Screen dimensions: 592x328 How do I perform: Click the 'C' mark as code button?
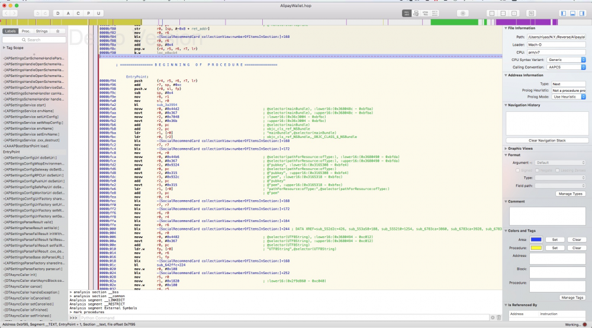point(78,12)
